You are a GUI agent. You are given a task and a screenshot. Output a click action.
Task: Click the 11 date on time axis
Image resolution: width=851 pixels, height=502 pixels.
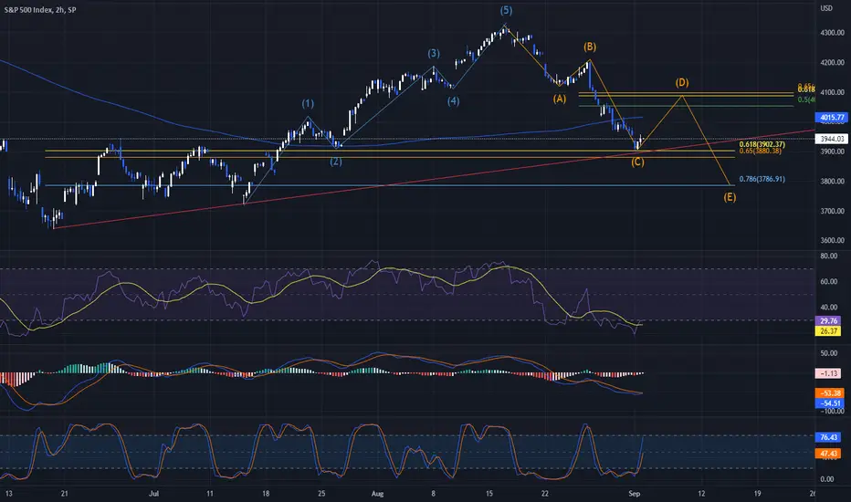pos(209,494)
